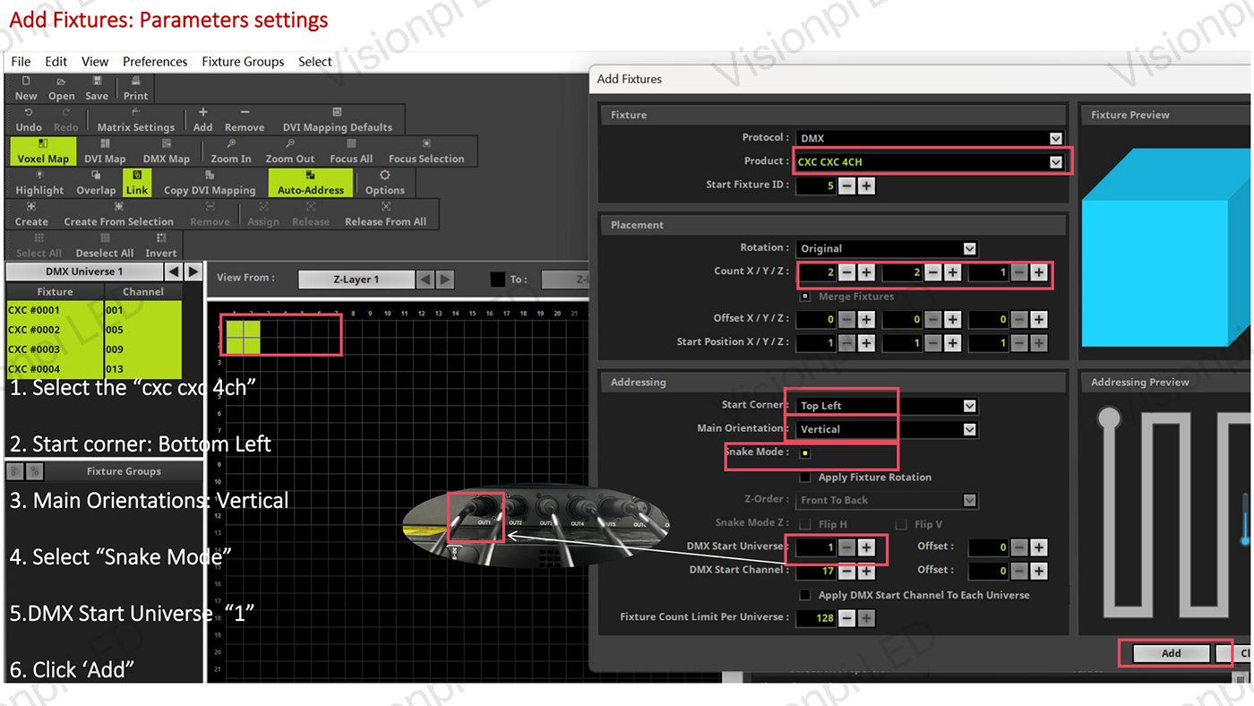Go to next Z-Layer arrow
This screenshot has width=1254, height=706.
(x=445, y=280)
